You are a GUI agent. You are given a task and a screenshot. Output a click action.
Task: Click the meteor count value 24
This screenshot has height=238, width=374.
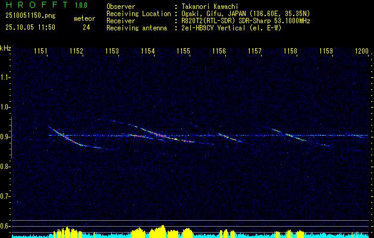click(x=86, y=27)
